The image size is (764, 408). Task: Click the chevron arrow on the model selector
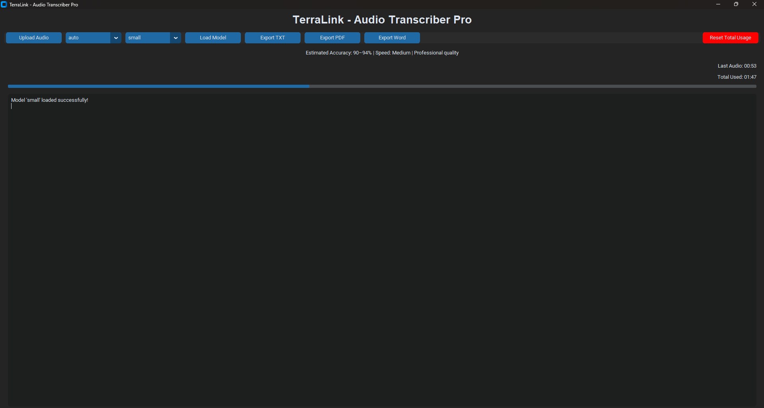point(176,37)
